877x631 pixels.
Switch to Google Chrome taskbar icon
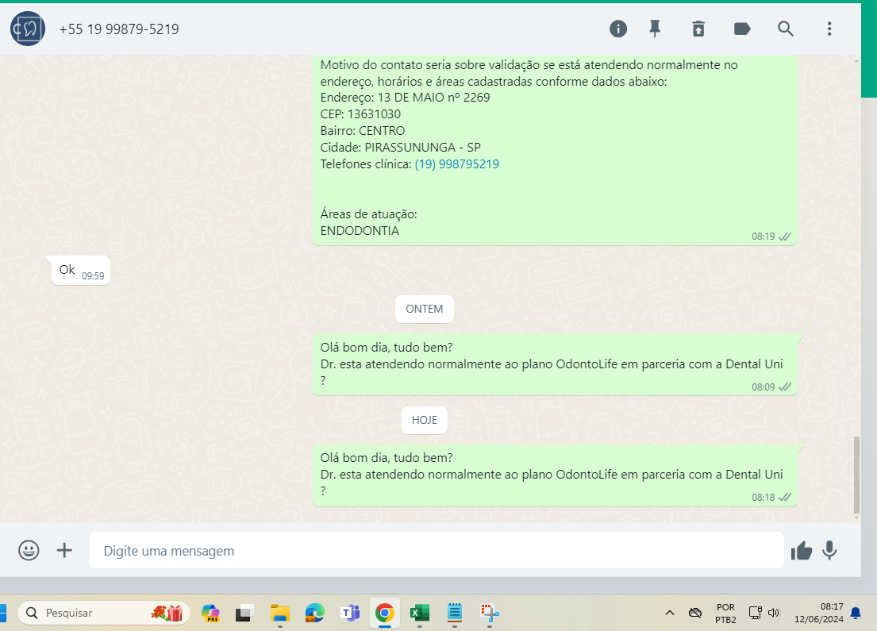385,613
